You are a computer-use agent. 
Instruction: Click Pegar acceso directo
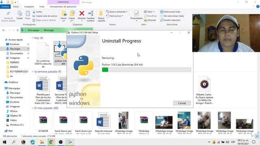click(44, 20)
